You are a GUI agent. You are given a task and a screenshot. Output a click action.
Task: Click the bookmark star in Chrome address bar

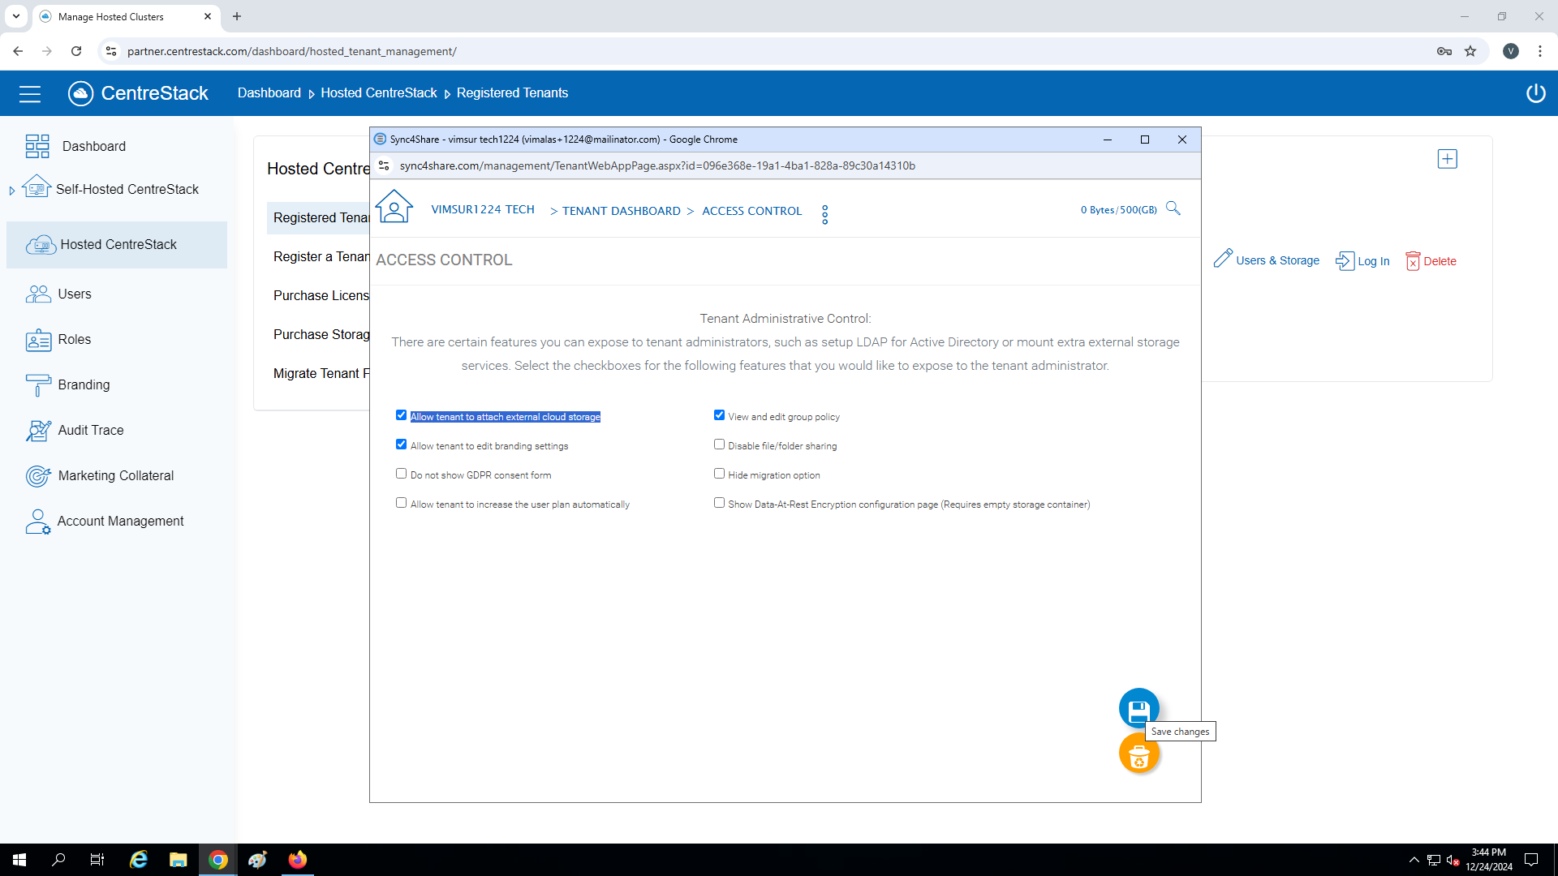pyautogui.click(x=1470, y=51)
